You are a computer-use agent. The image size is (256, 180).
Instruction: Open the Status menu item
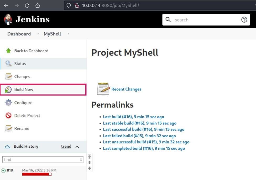pyautogui.click(x=43, y=63)
